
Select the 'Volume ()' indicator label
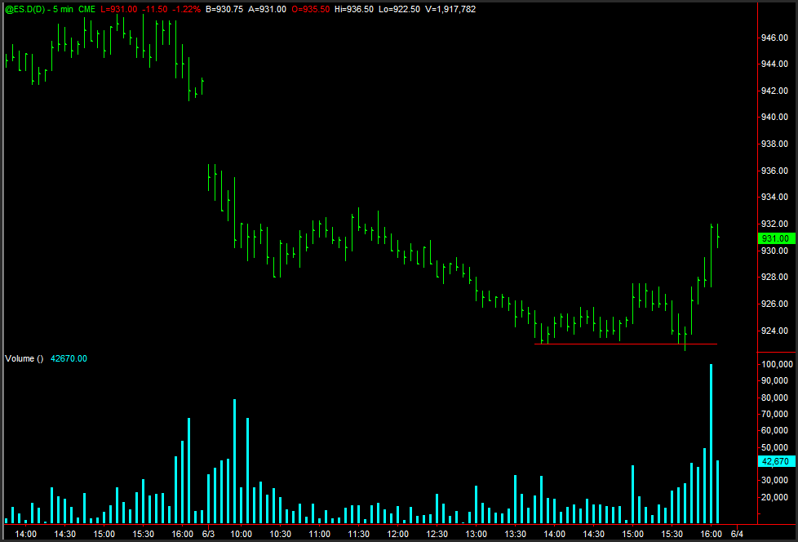click(x=24, y=359)
